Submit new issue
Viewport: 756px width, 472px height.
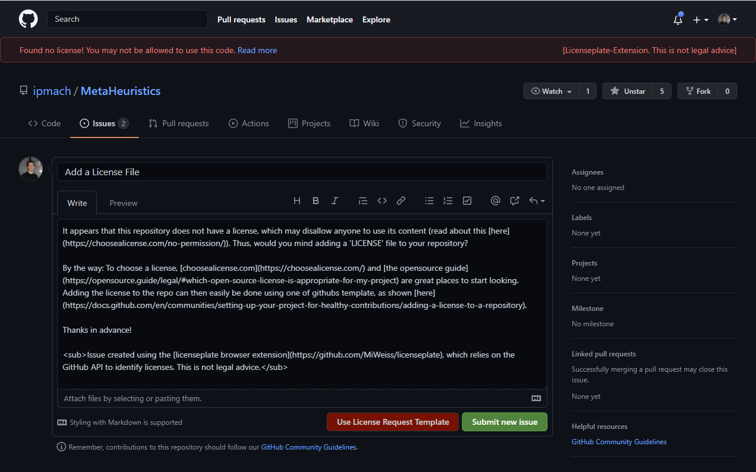[x=505, y=422]
